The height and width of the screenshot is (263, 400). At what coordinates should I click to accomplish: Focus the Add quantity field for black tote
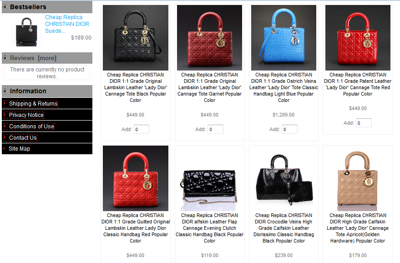(142, 129)
